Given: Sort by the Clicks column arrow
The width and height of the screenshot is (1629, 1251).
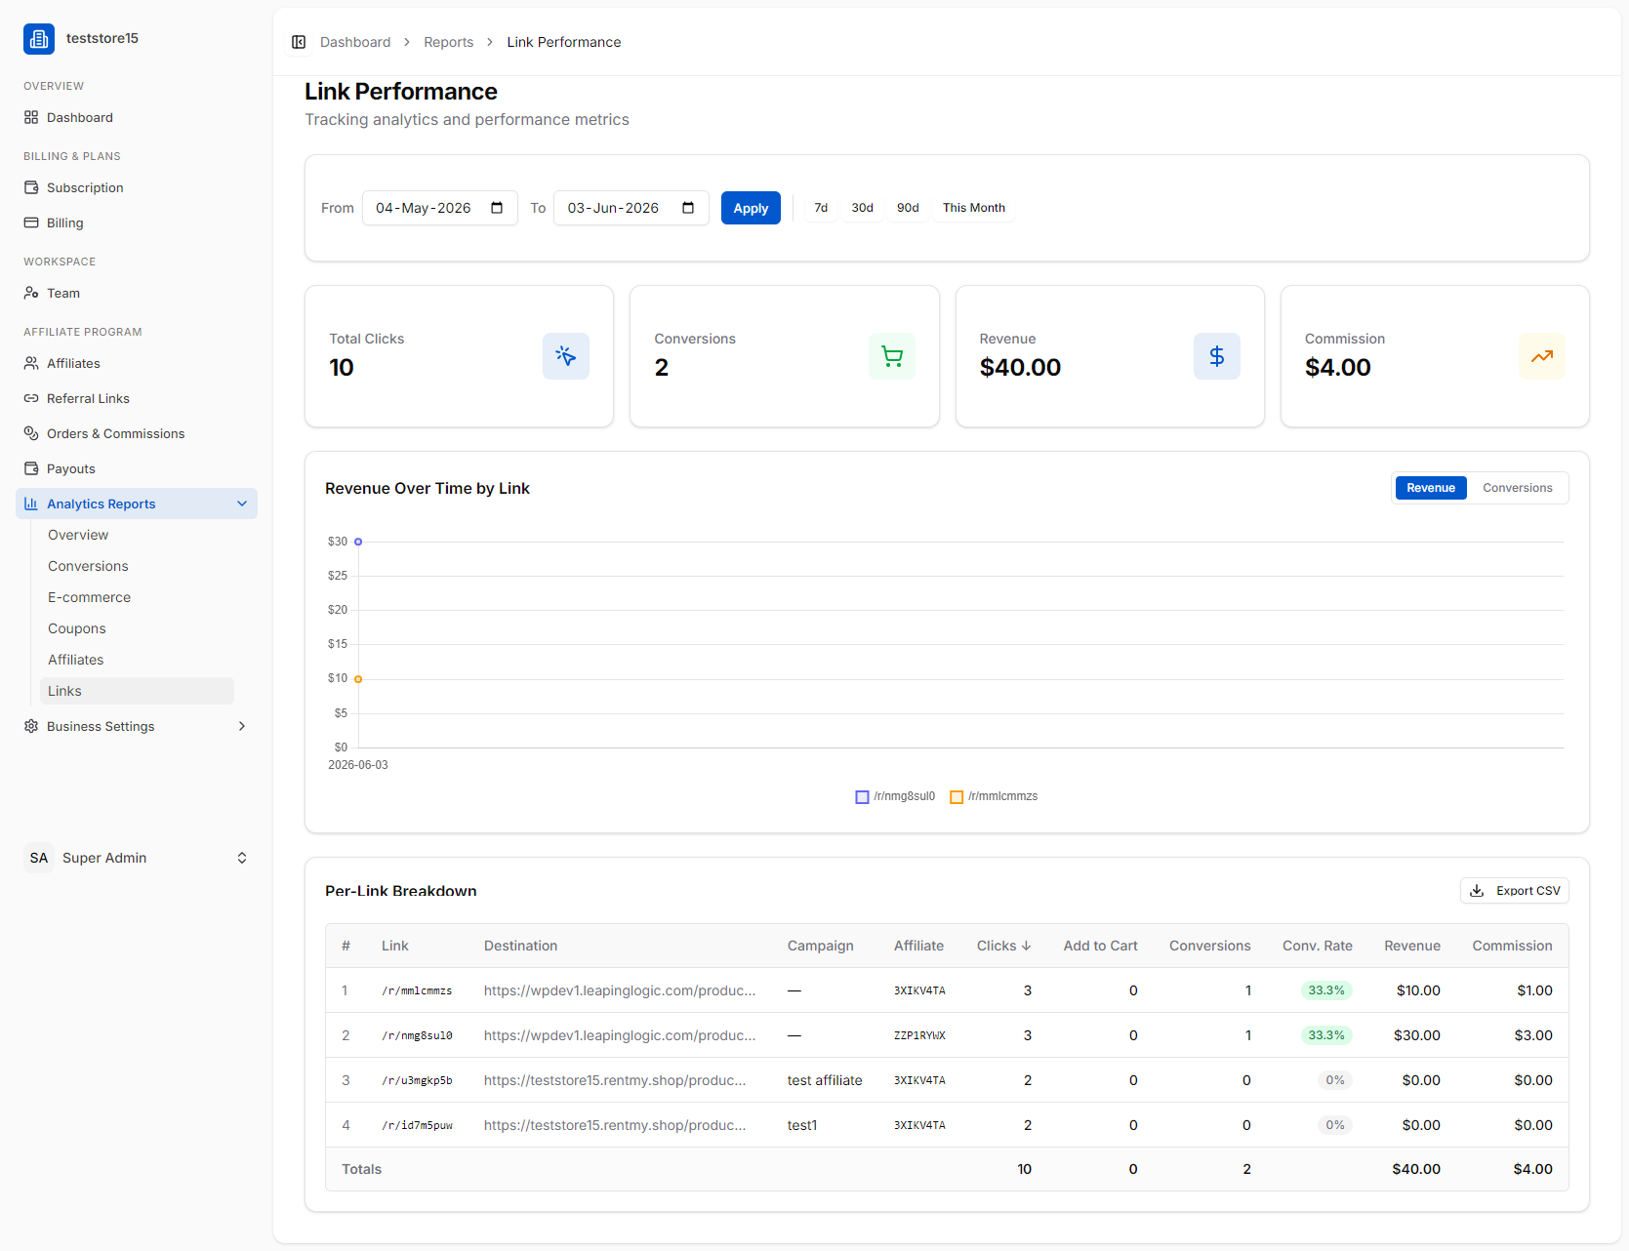Looking at the screenshot, I should point(1026,946).
